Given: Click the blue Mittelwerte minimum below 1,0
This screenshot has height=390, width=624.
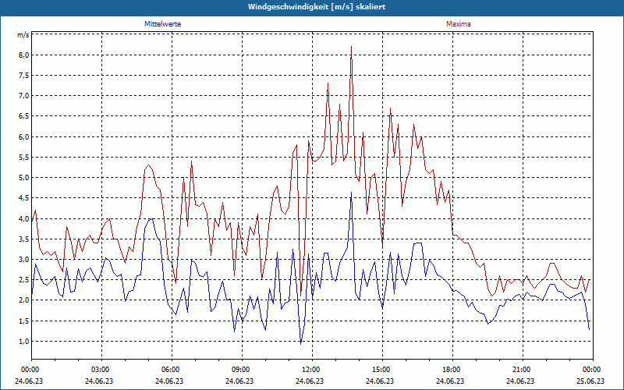Looking at the screenshot, I should tap(301, 343).
